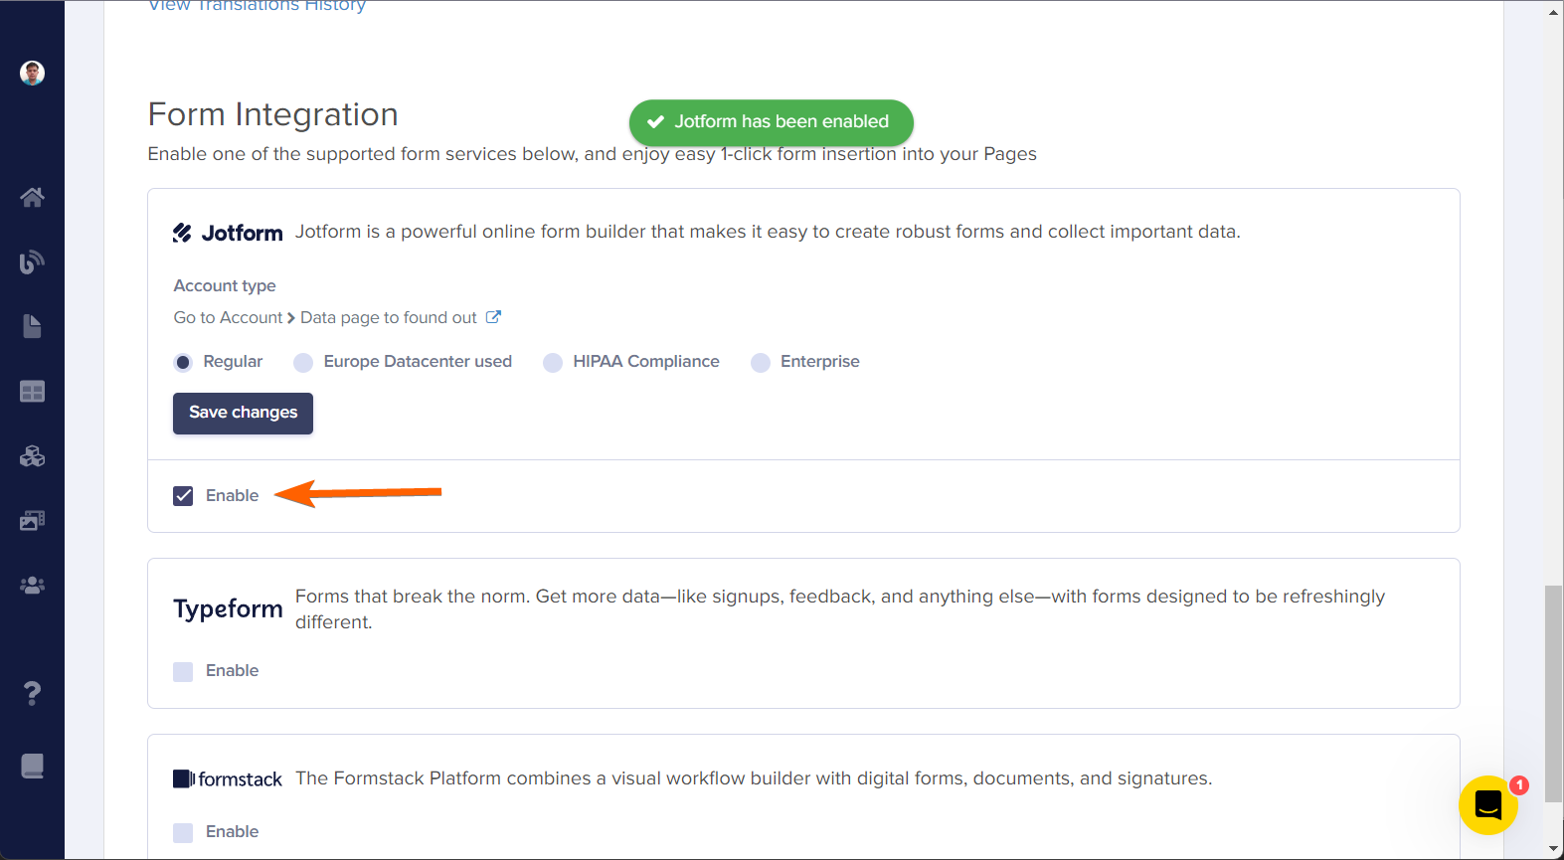Open the Account Data page external link
Screen dimensions: 1564x860
(x=493, y=317)
